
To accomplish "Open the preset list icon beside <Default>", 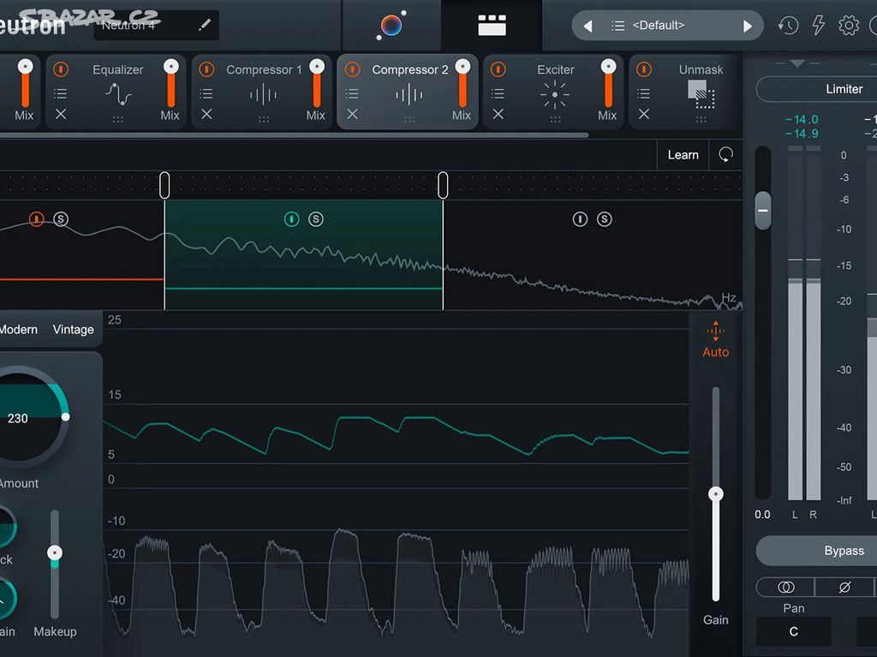I will [617, 26].
